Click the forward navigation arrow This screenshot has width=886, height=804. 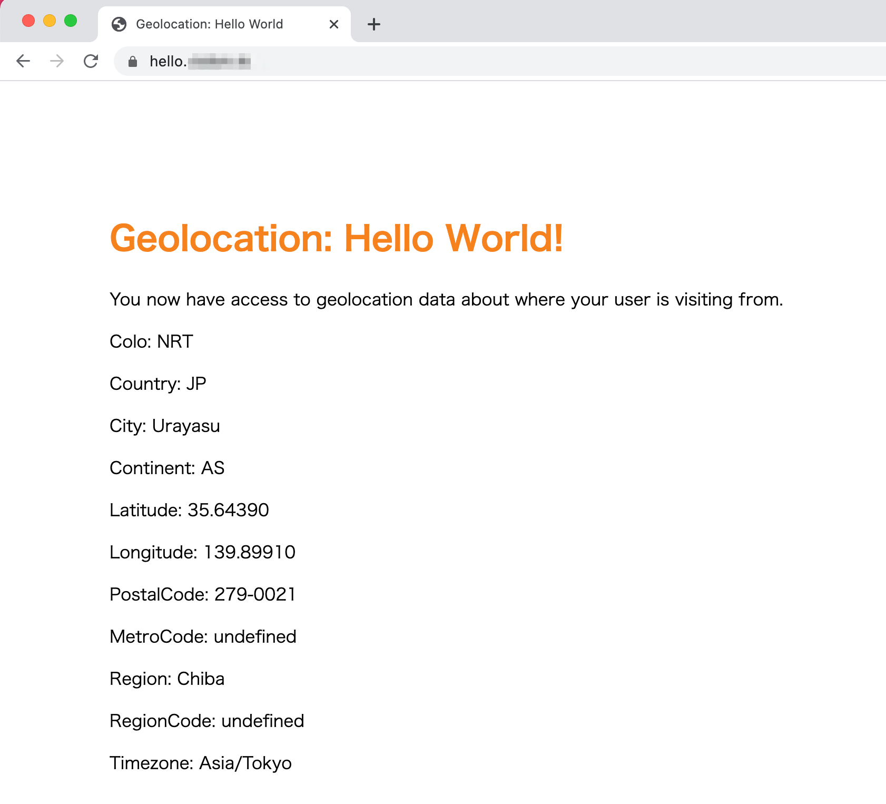[57, 61]
